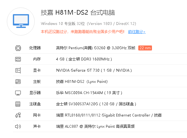Viewport: 187px width, 138px height.
Task: Click the network card icon
Action: (18, 115)
